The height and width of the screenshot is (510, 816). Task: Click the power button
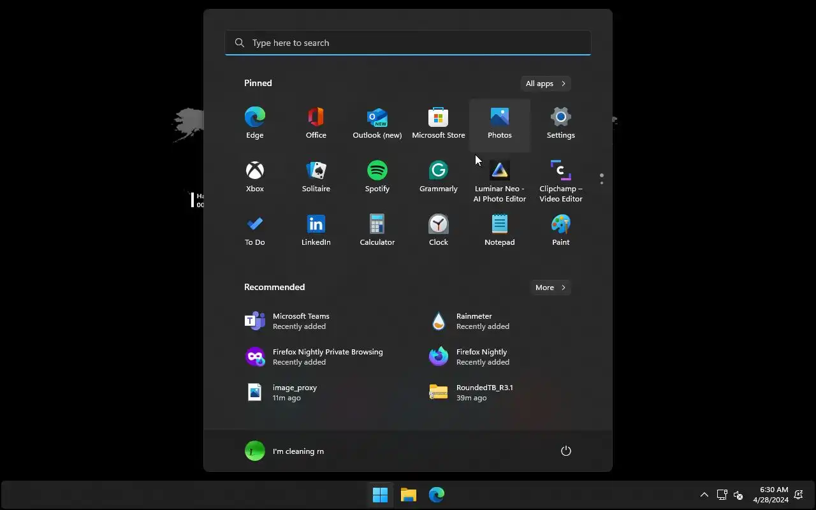566,451
